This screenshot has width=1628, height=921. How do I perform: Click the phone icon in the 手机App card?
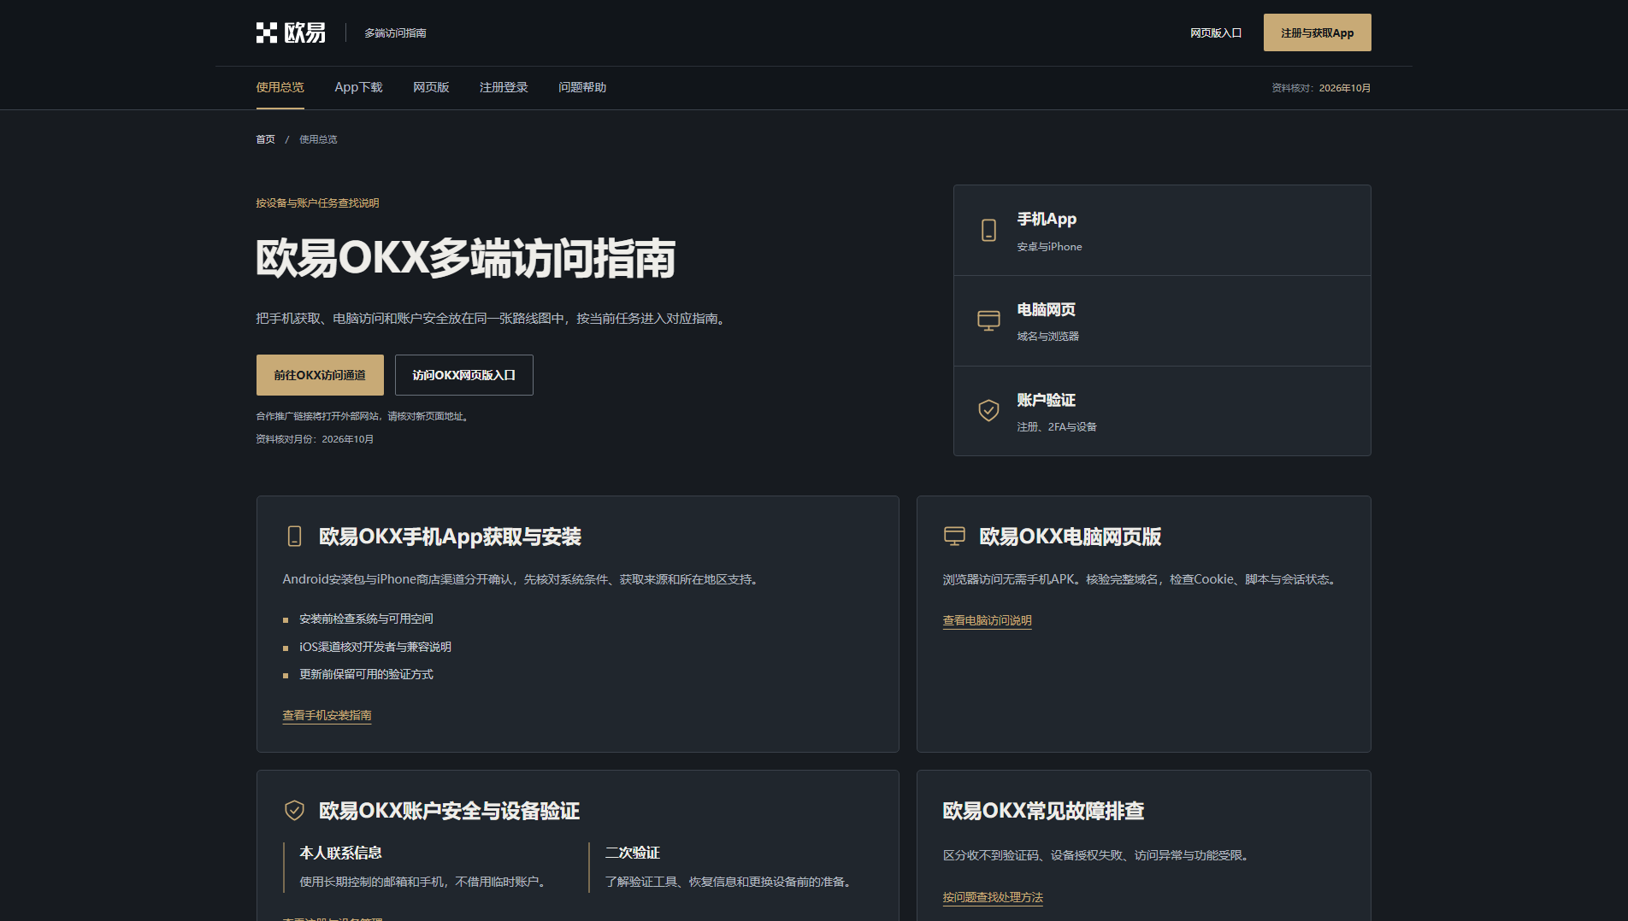tap(988, 231)
